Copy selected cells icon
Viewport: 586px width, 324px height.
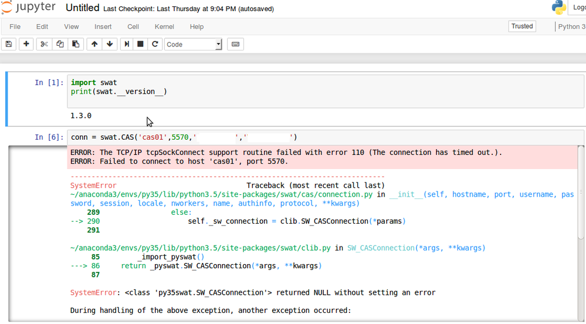tap(60, 44)
